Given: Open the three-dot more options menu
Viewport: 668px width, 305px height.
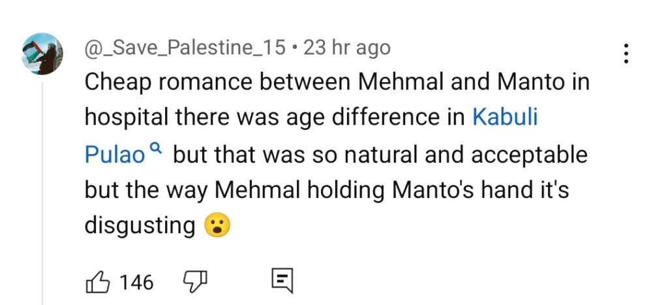Looking at the screenshot, I should click(x=626, y=54).
